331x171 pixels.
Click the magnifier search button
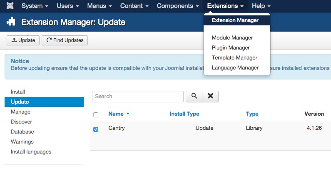click(194, 96)
